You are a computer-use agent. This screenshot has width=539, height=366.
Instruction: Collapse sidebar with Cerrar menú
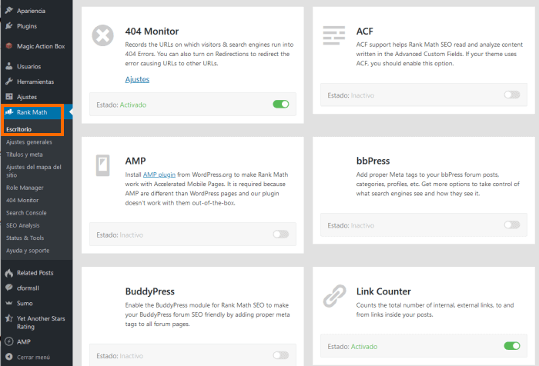pyautogui.click(x=33, y=357)
